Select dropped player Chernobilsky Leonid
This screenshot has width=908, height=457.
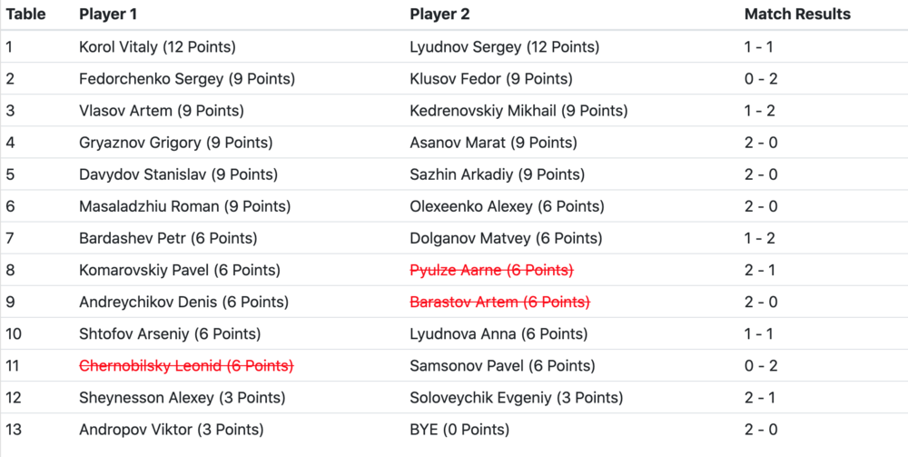pyautogui.click(x=186, y=366)
